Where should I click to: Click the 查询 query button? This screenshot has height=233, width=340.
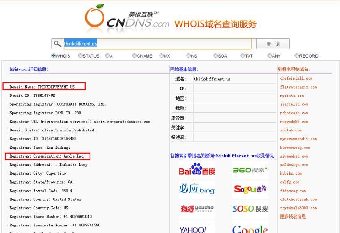(x=273, y=44)
